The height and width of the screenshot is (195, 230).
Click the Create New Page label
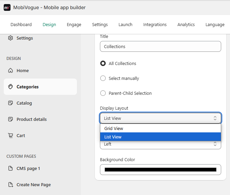(34, 185)
